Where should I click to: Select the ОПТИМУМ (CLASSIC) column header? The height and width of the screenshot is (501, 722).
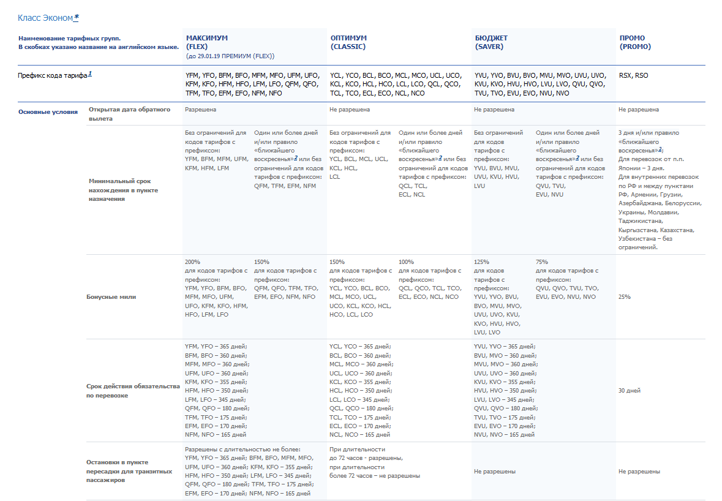click(348, 42)
